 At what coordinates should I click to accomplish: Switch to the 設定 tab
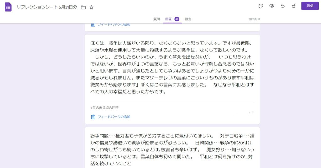tap(188, 19)
